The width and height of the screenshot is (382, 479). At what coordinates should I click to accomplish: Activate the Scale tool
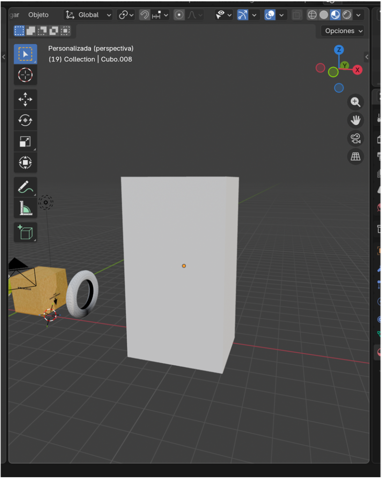pos(25,141)
